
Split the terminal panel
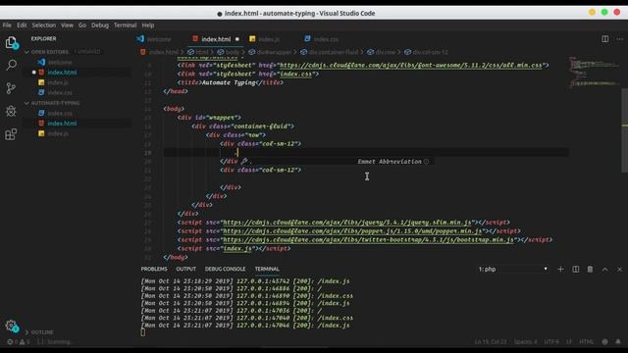pyautogui.click(x=576, y=270)
